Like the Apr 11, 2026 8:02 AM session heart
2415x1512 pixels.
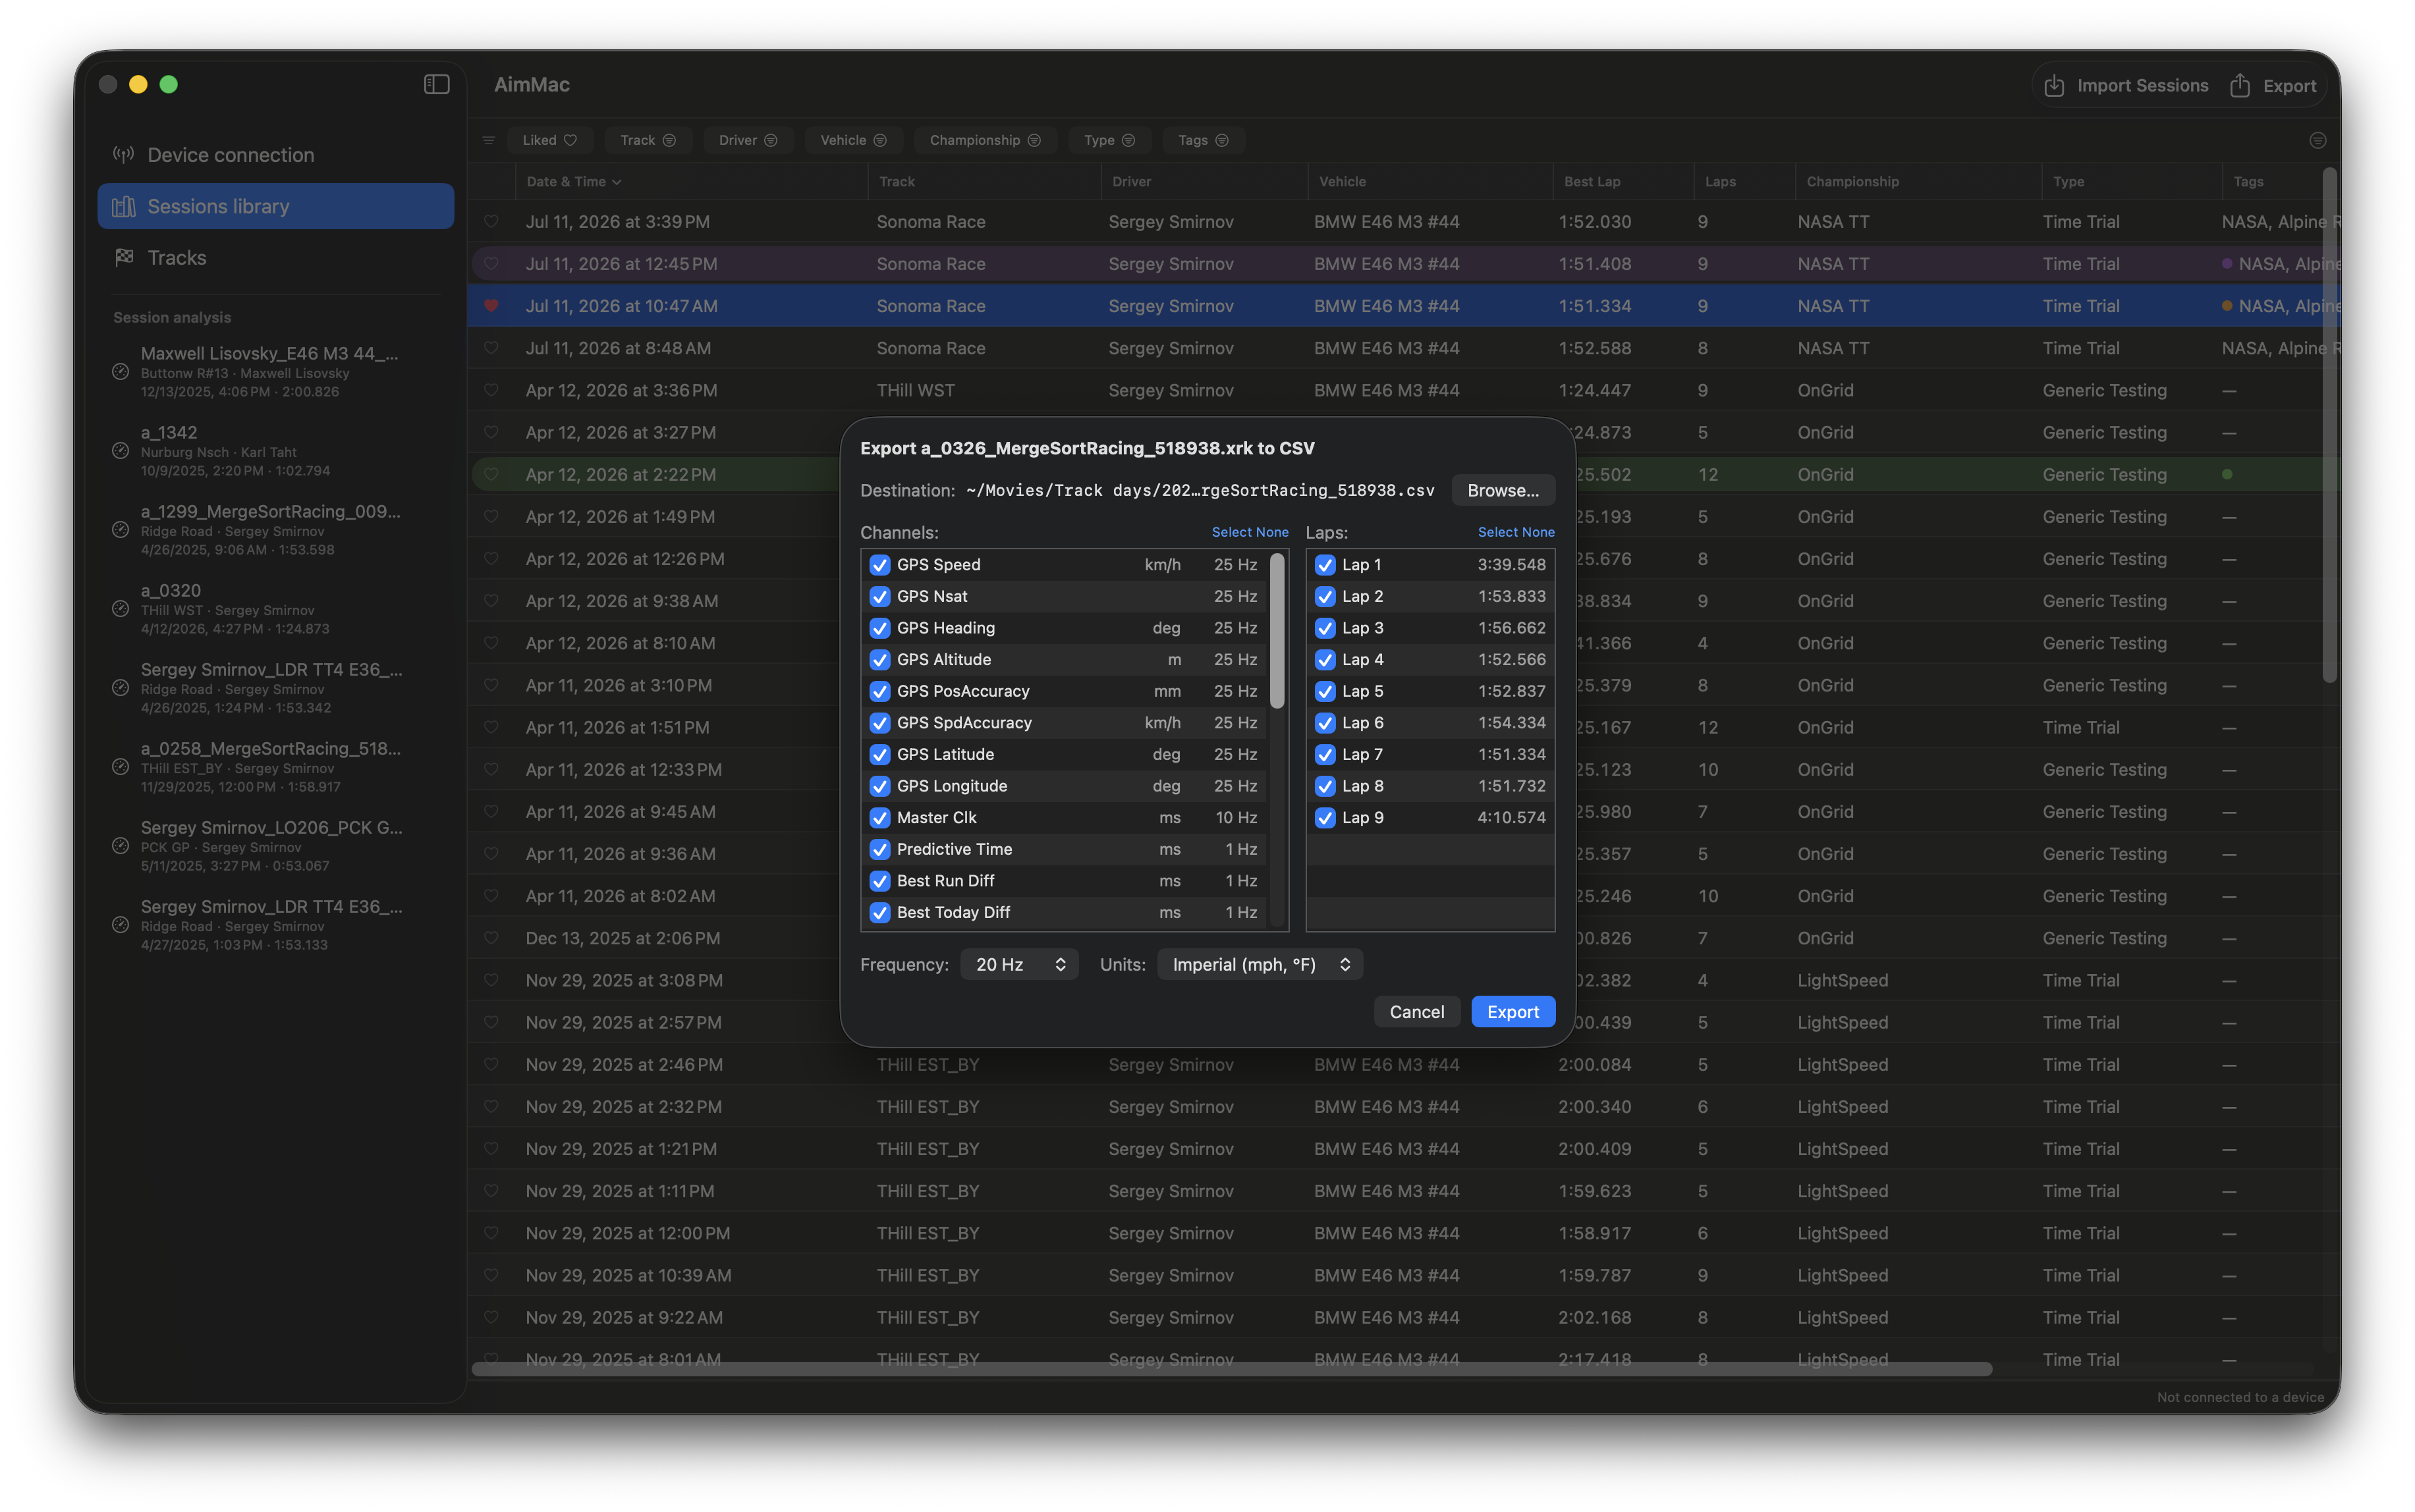[490, 896]
